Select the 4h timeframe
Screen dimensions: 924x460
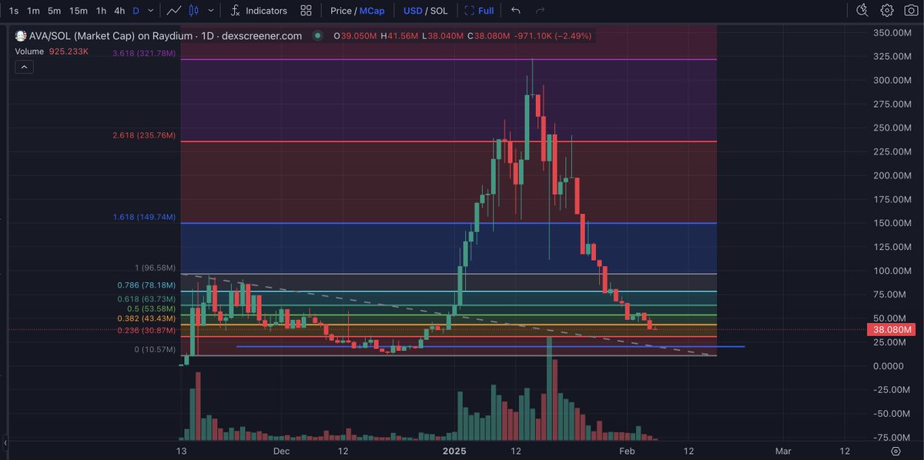click(119, 11)
